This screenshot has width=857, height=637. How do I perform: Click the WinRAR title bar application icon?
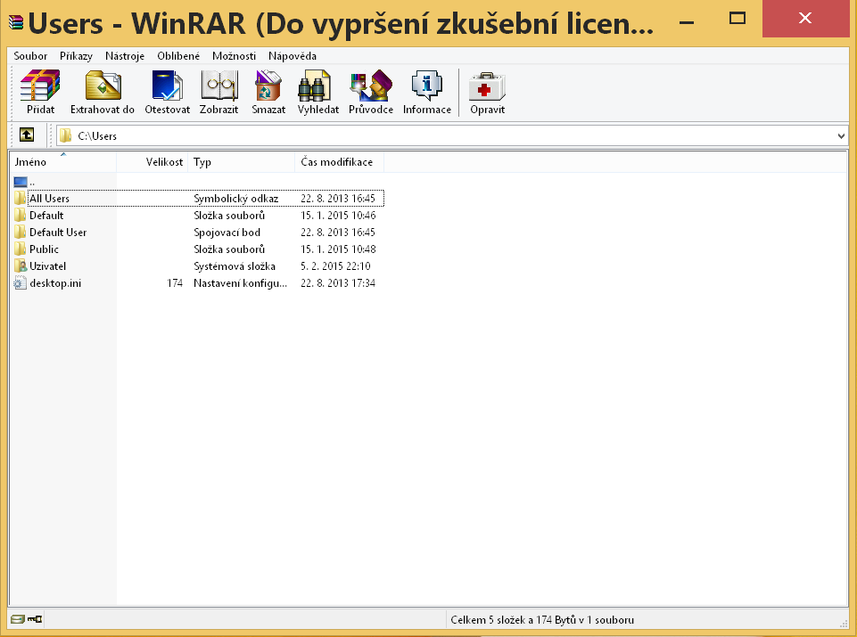pyautogui.click(x=16, y=22)
